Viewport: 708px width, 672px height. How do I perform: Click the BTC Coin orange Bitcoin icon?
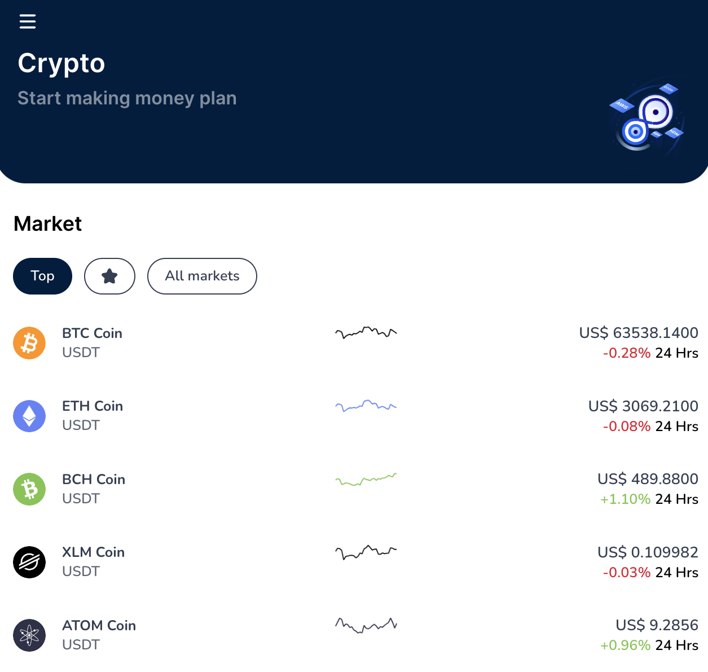(x=29, y=343)
